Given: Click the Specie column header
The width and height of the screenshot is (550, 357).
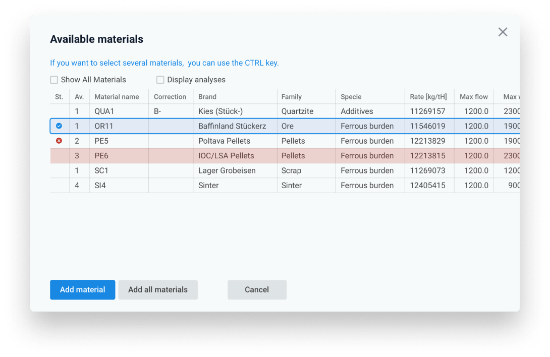Looking at the screenshot, I should 351,97.
